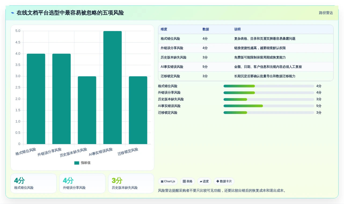Click the 迁移锁定风险 chart bar
This screenshot has height=204, width=344.
(138, 110)
